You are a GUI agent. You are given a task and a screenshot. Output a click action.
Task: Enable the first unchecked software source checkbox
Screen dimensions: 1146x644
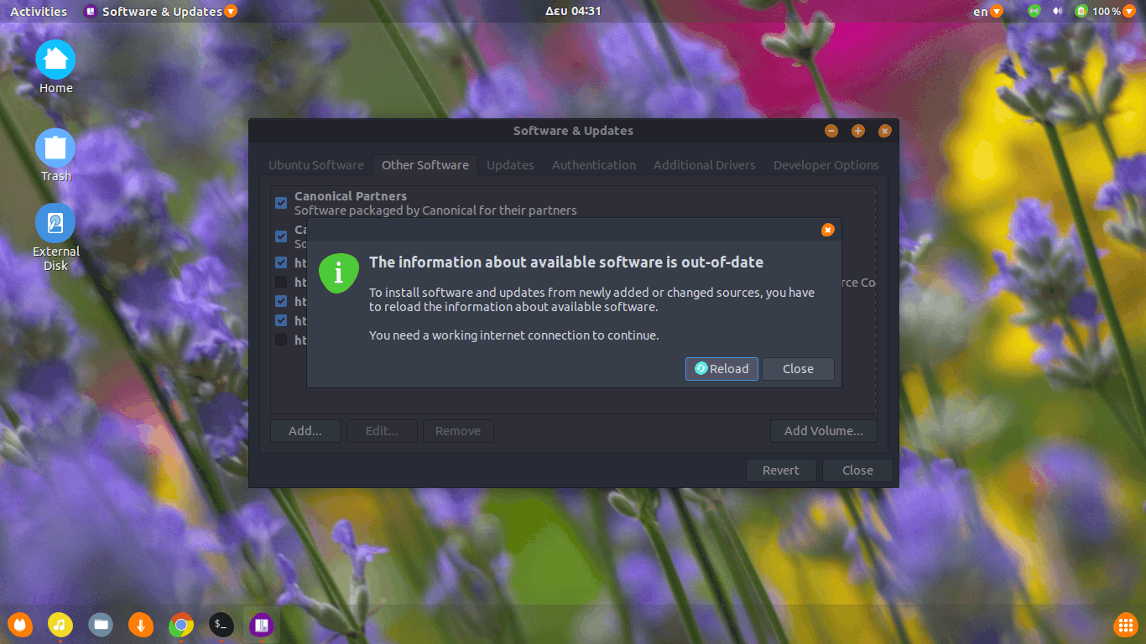pos(281,282)
